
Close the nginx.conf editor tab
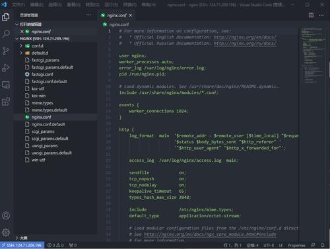[x=131, y=15]
